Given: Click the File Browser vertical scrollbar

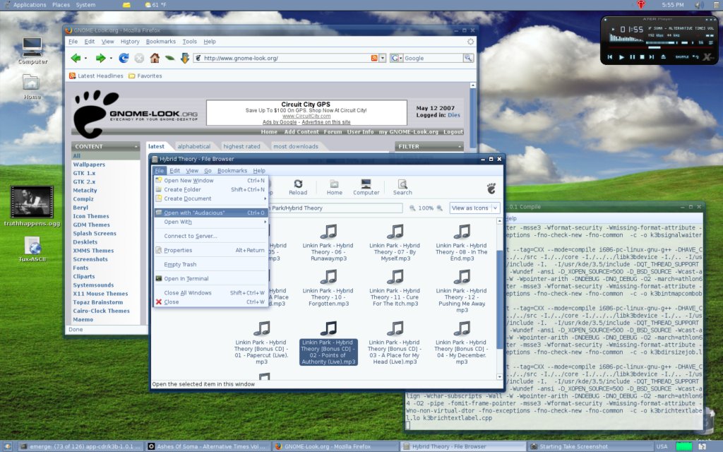Looking at the screenshot, I should [x=499, y=299].
